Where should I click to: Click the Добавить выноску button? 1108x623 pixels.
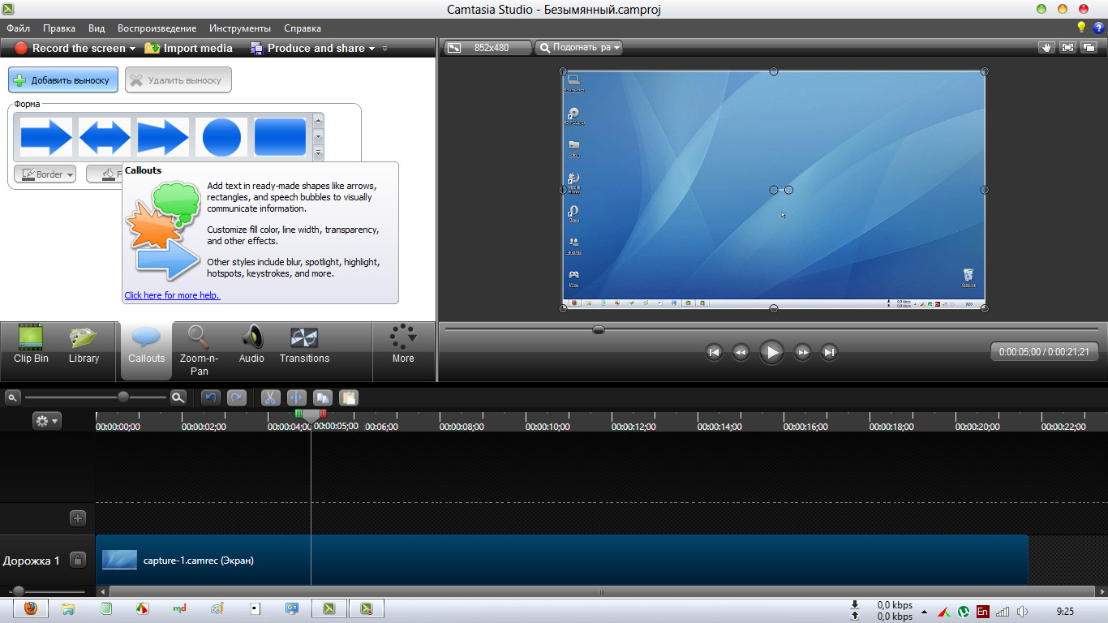(63, 80)
